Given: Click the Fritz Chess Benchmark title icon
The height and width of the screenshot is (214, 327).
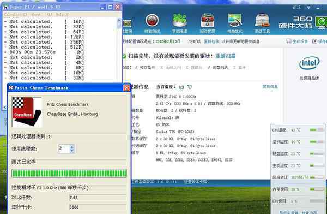Looking at the screenshot, I should 11,88.
